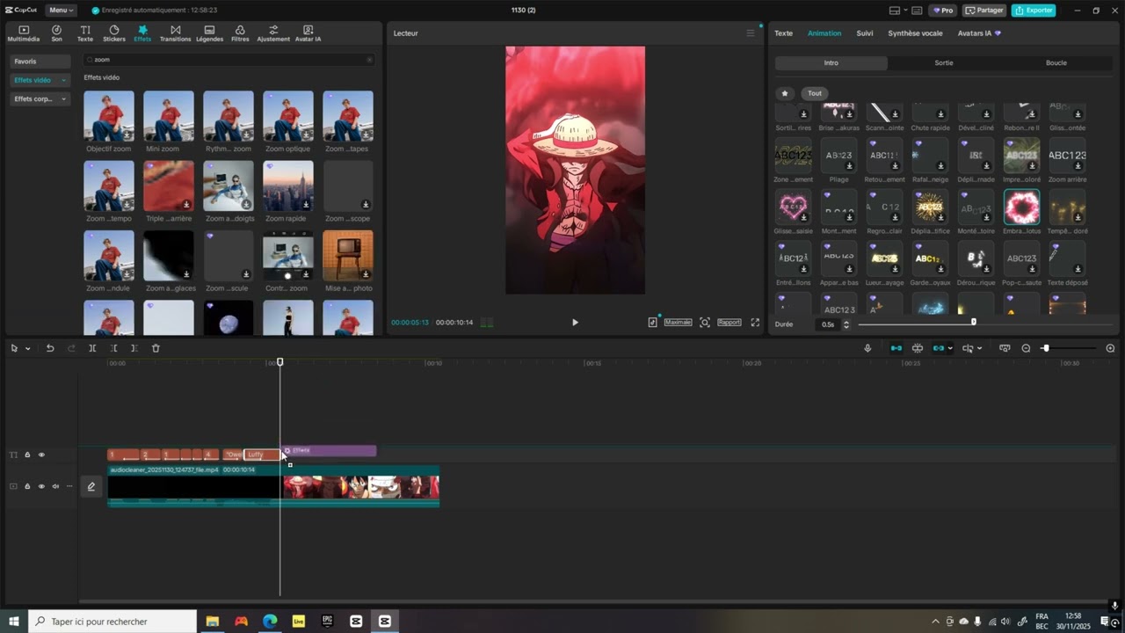This screenshot has height=633, width=1125.
Task: Zoom out the timeline with minus magnifier
Action: tap(1026, 348)
